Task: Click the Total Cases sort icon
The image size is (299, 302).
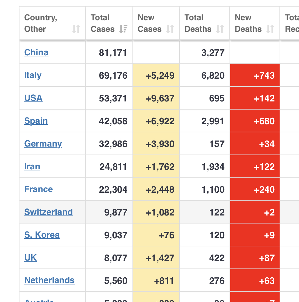Action: (x=123, y=29)
